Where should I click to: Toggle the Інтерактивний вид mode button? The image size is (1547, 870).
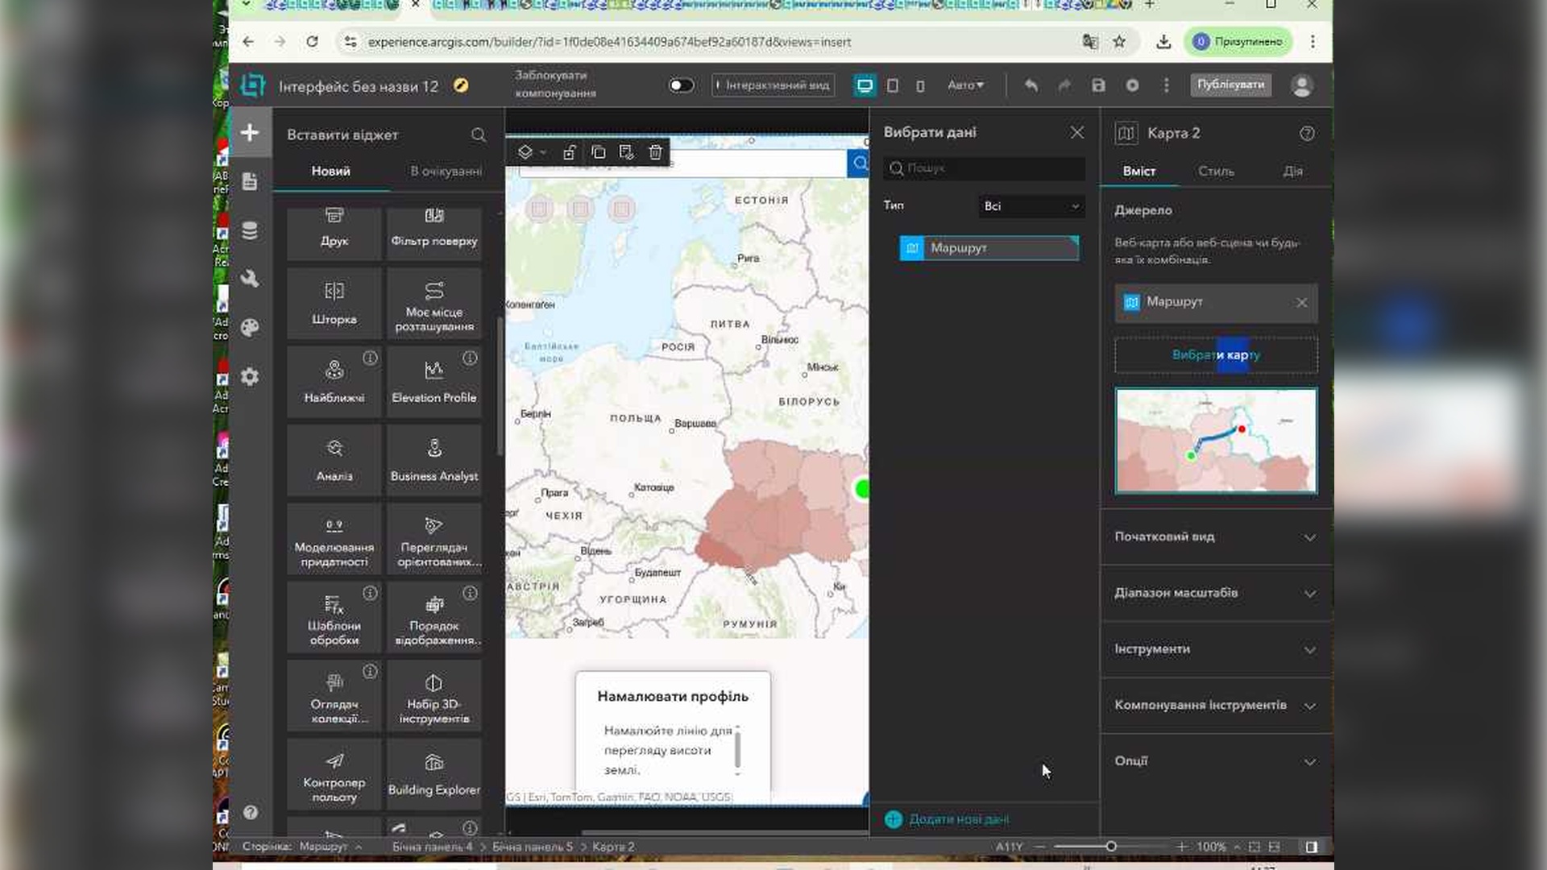click(773, 85)
